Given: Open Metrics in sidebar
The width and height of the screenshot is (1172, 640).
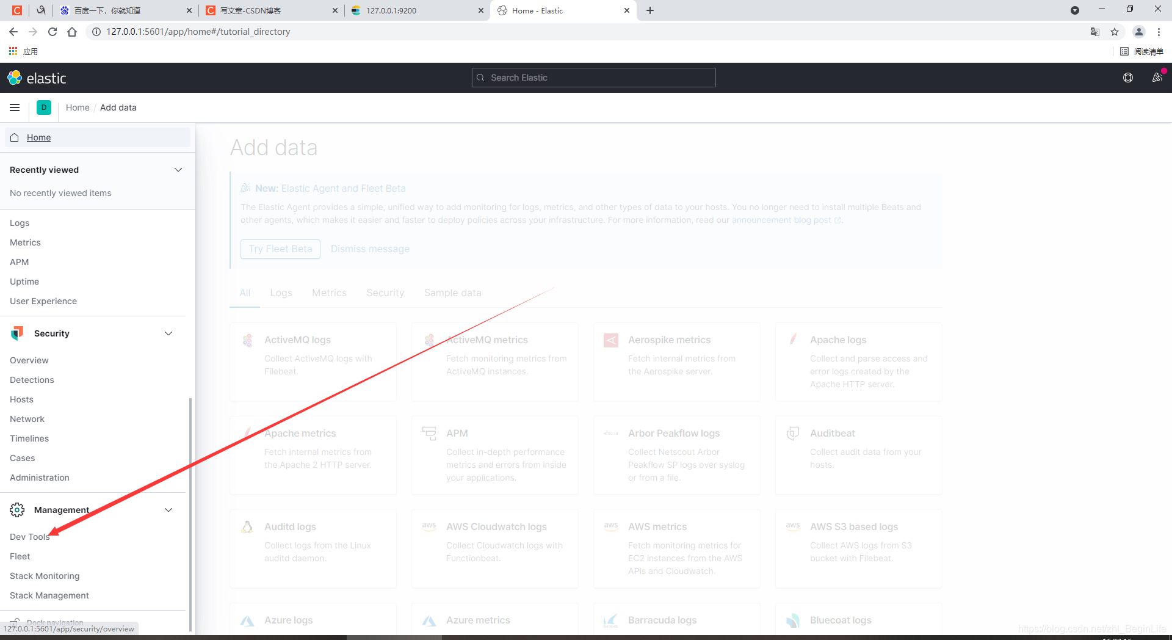Looking at the screenshot, I should tap(25, 242).
